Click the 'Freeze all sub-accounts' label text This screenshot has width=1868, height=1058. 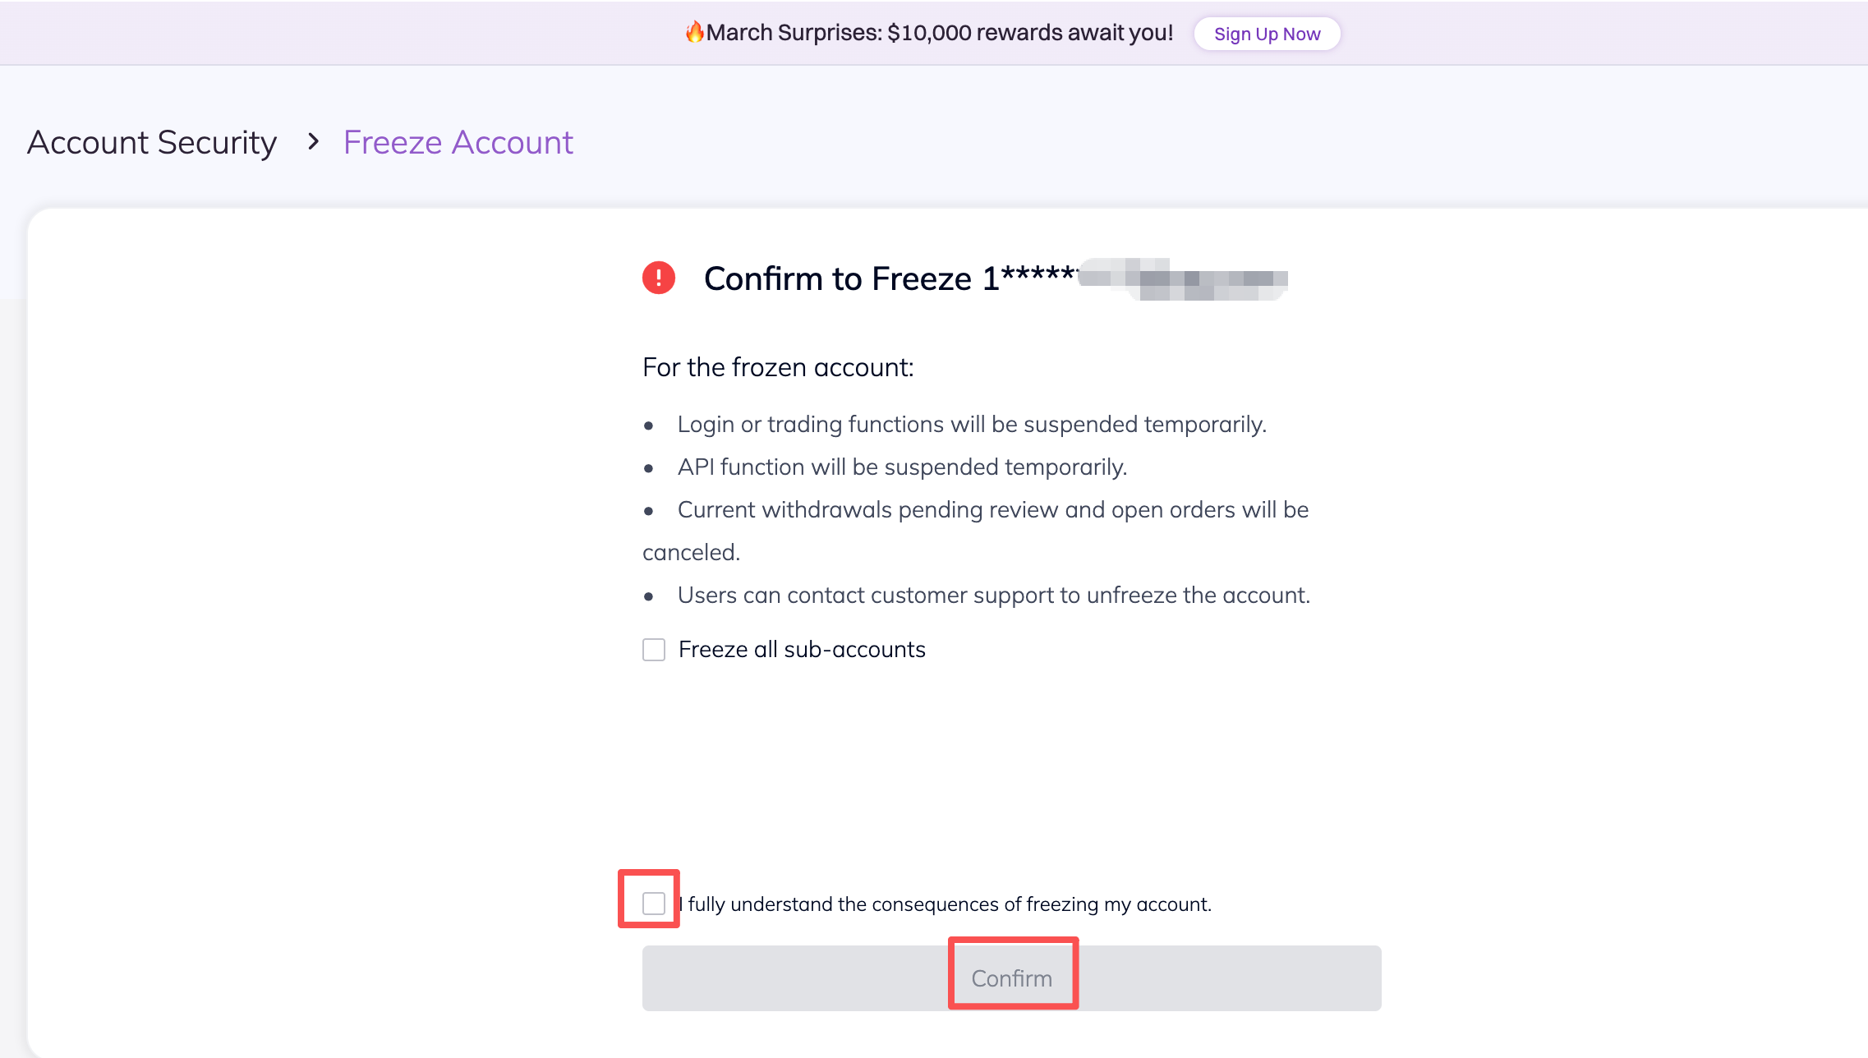tap(802, 650)
